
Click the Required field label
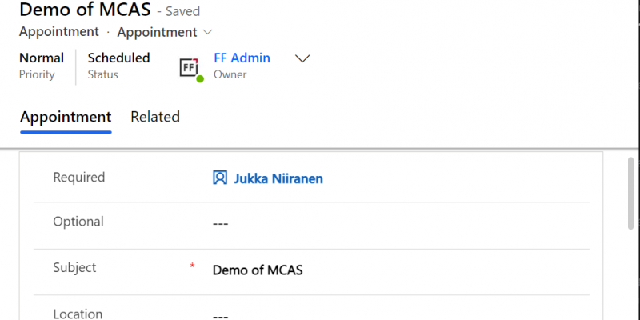78,178
